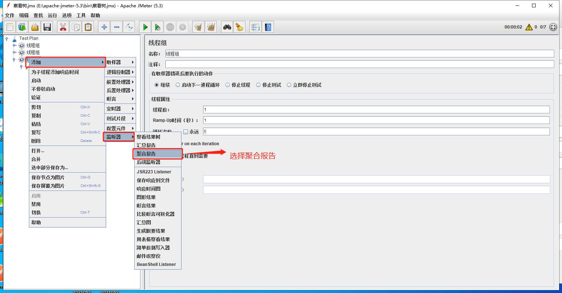Click Start no pauses icon

tap(158, 27)
